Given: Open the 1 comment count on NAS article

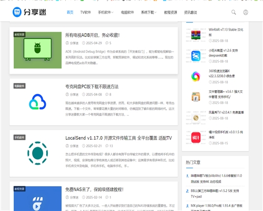Looking at the screenshot, I should tap(108, 197).
